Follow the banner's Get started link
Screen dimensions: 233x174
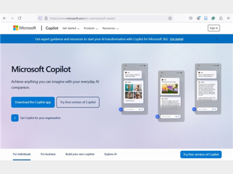click(x=176, y=39)
